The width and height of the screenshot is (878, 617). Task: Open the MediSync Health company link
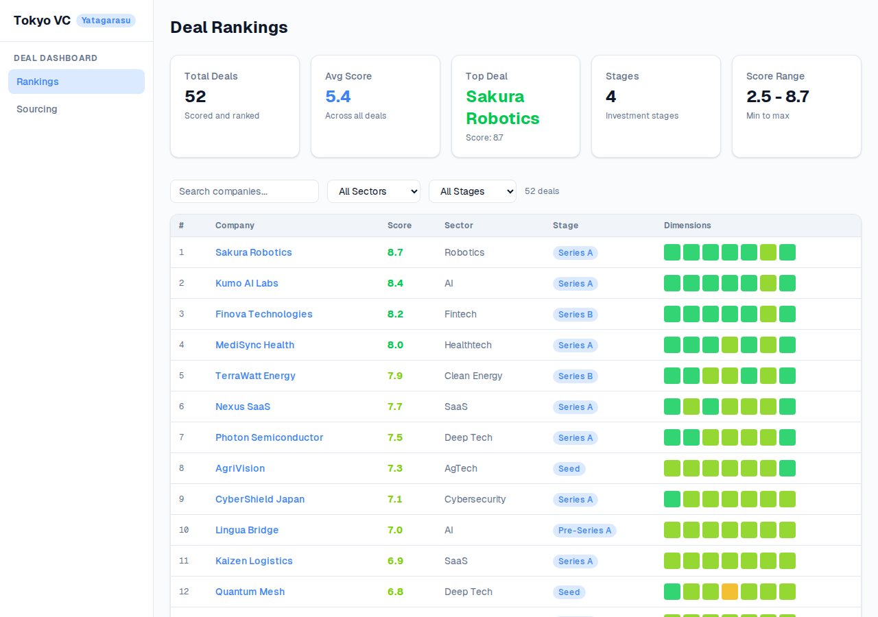click(x=254, y=345)
